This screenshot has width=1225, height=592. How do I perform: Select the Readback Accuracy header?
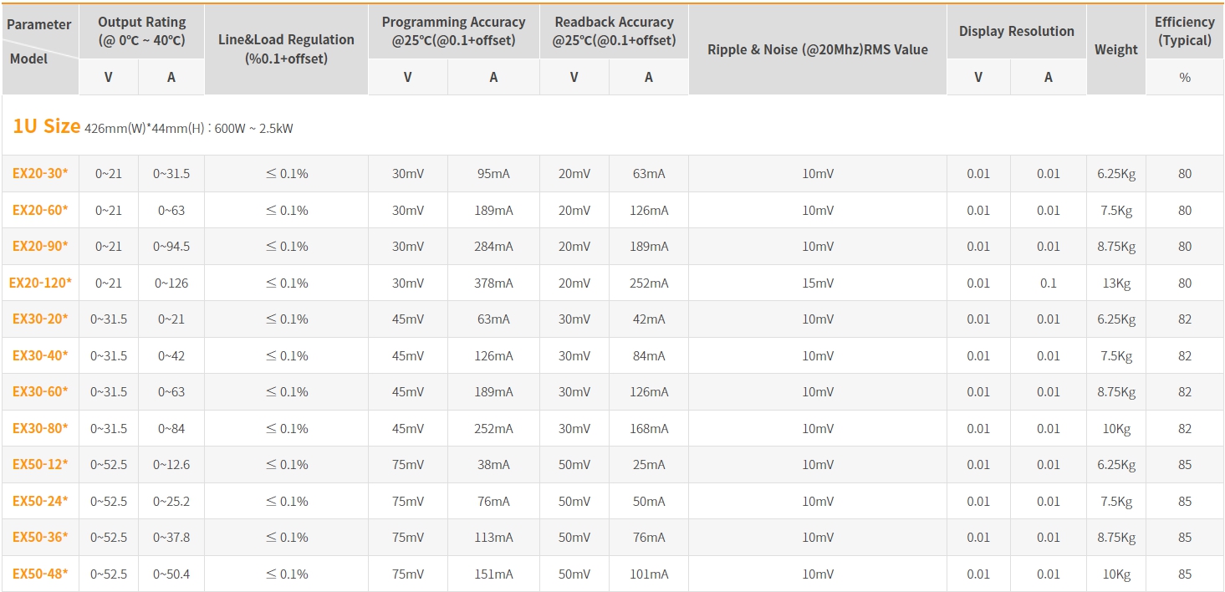pyautogui.click(x=614, y=31)
